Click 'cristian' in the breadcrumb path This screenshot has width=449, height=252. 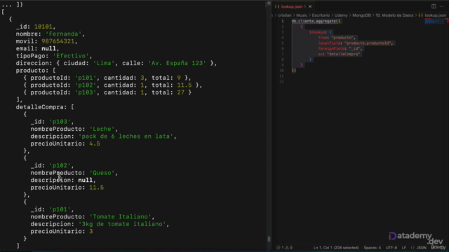coord(284,15)
